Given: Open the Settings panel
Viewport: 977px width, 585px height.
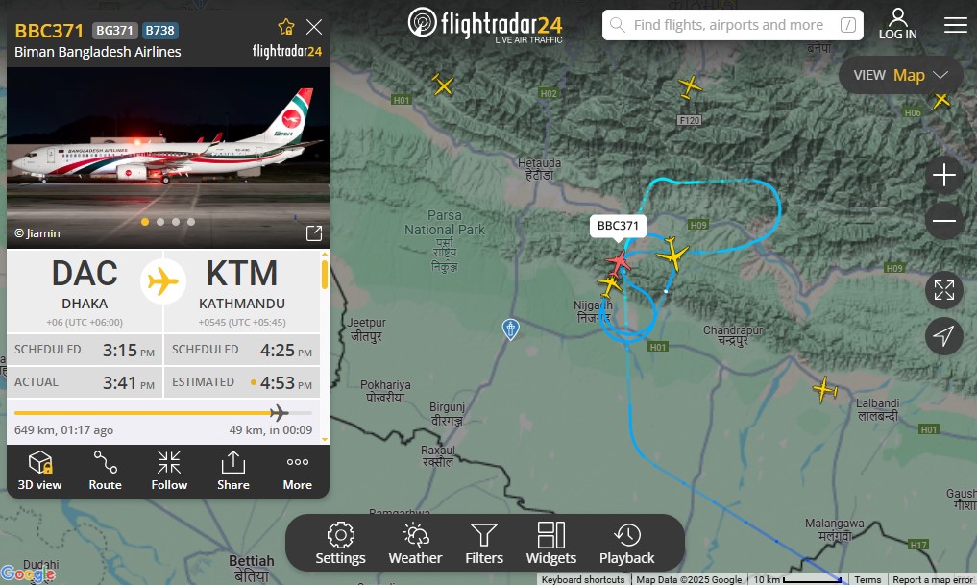Looking at the screenshot, I should (340, 544).
